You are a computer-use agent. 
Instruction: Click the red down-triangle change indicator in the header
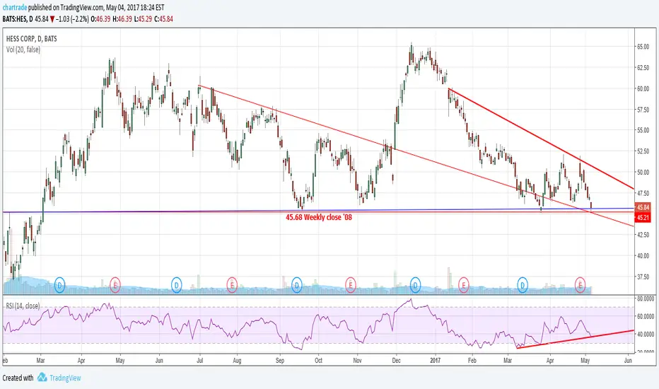[52, 19]
